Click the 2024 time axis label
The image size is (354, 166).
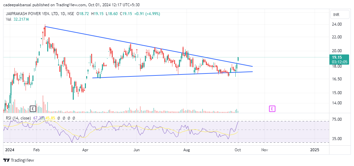(x=9, y=150)
